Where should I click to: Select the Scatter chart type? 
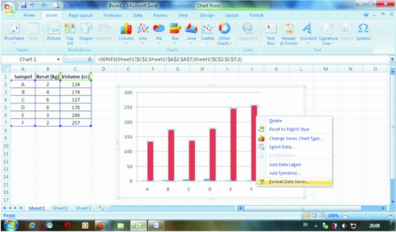pos(207,33)
